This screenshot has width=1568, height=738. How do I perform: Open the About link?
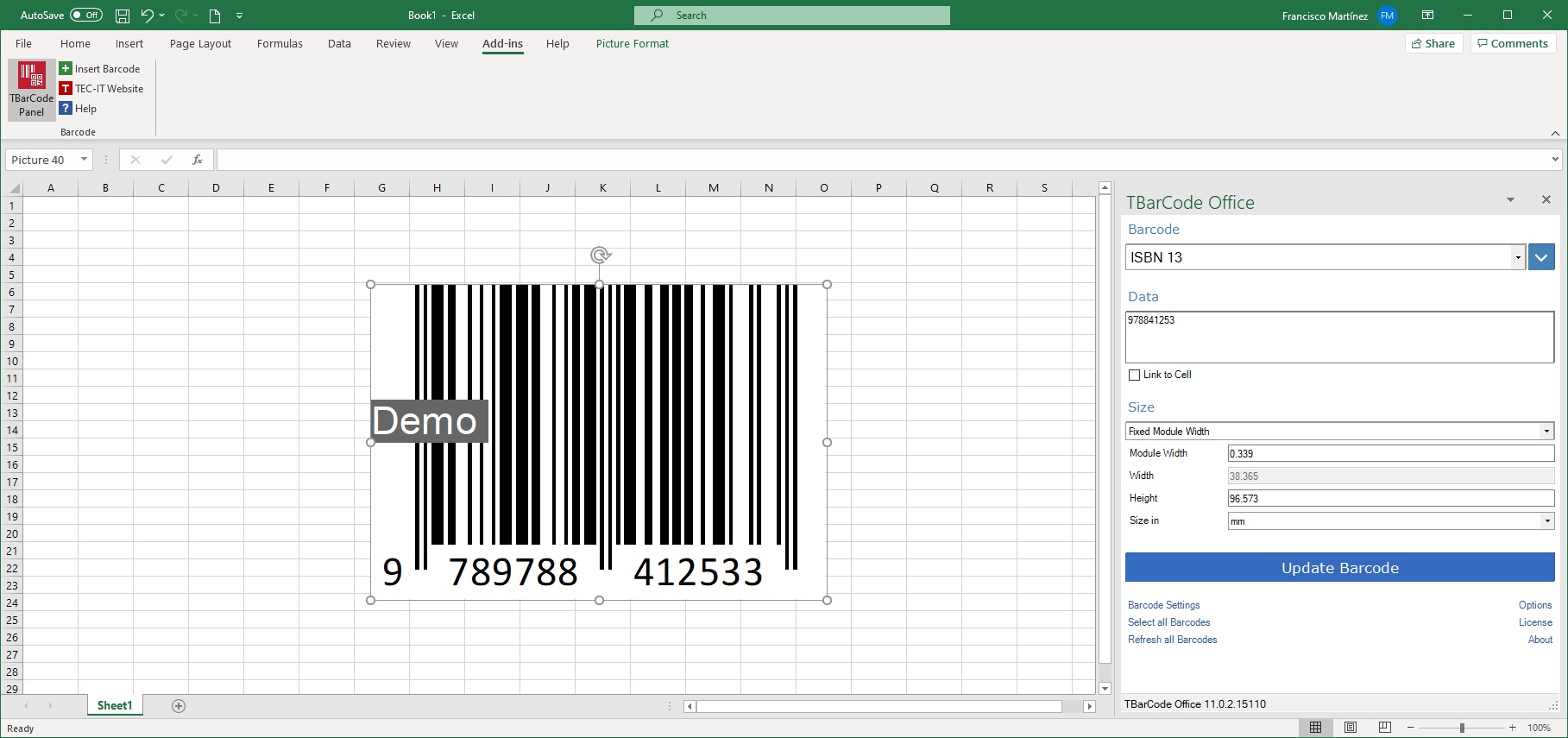click(1540, 640)
